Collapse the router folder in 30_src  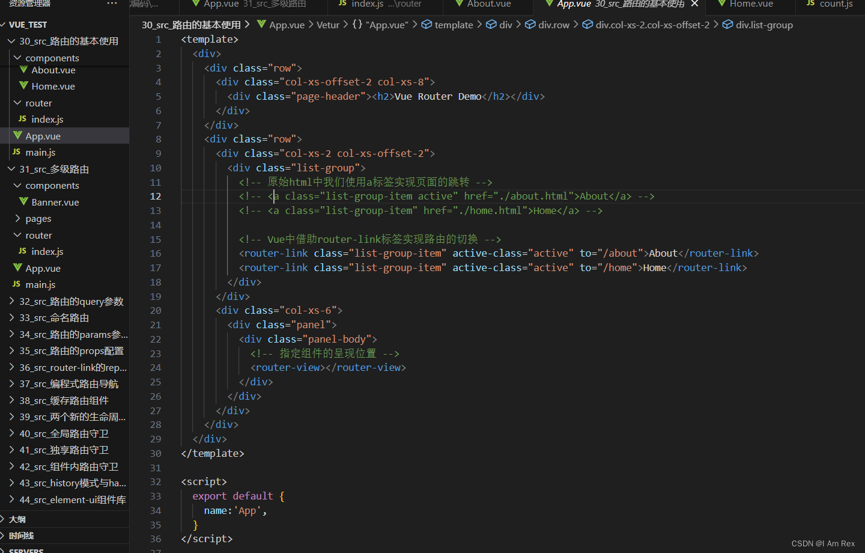tap(17, 103)
